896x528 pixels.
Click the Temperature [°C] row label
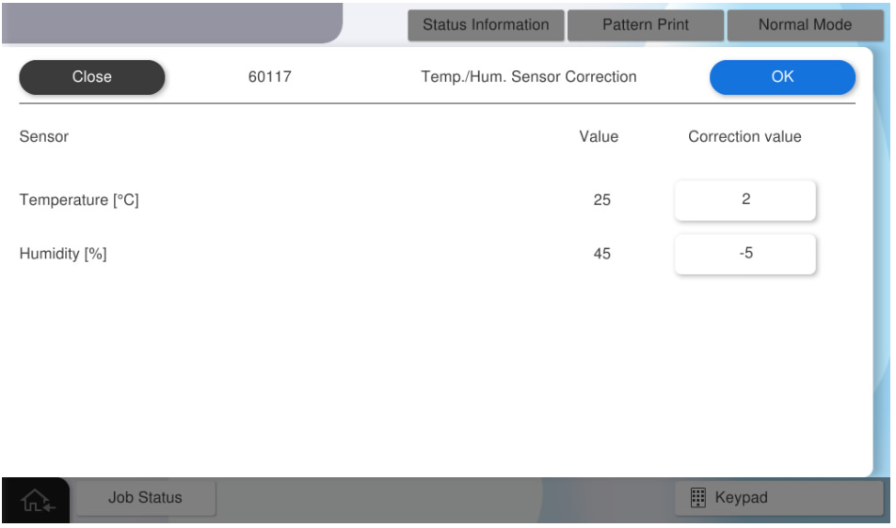[x=79, y=199]
